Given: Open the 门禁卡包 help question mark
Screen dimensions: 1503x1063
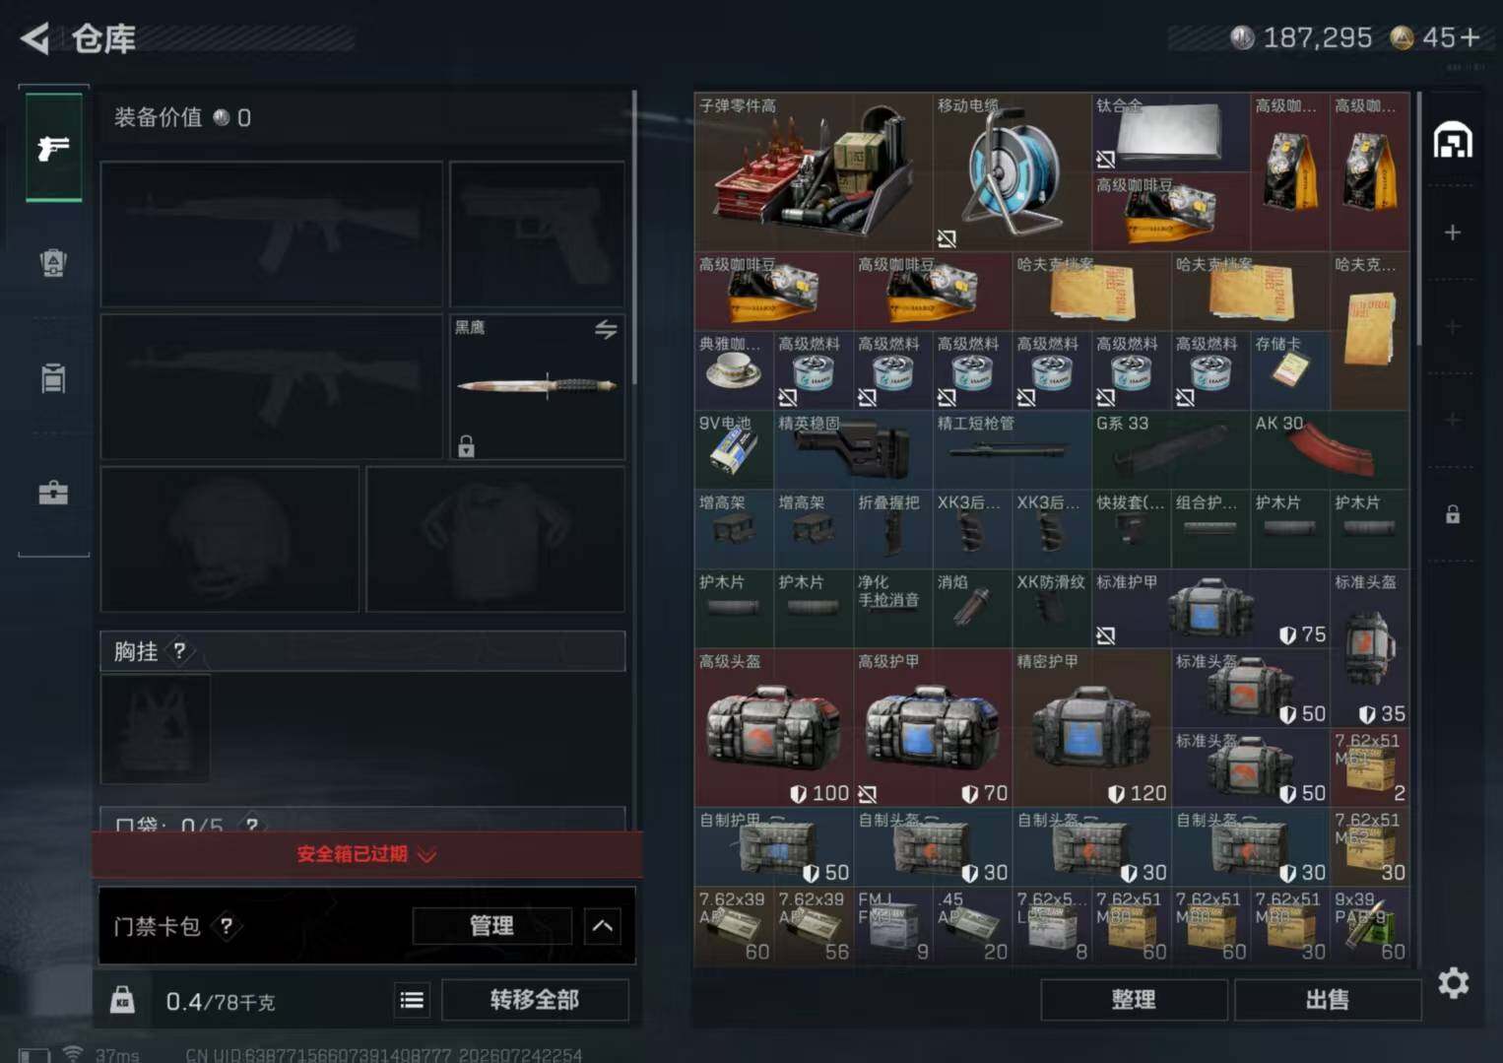Looking at the screenshot, I should point(227,926).
